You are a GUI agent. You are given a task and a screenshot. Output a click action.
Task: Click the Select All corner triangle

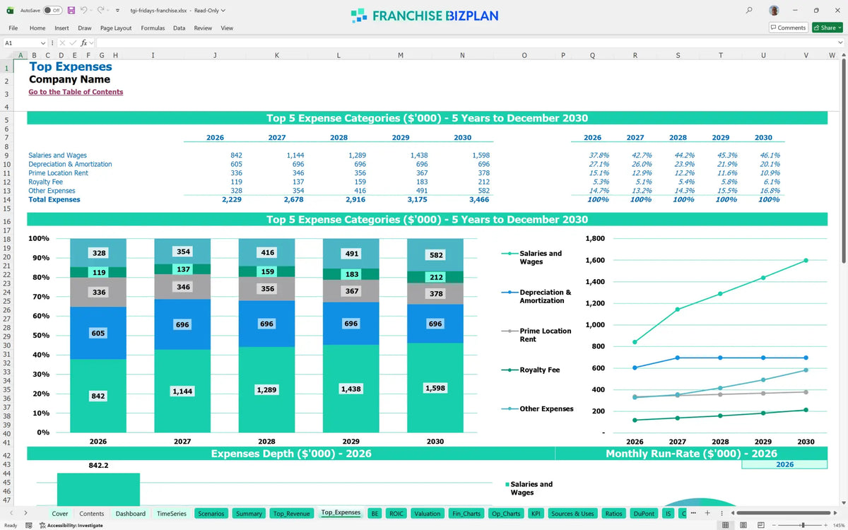pos(7,55)
